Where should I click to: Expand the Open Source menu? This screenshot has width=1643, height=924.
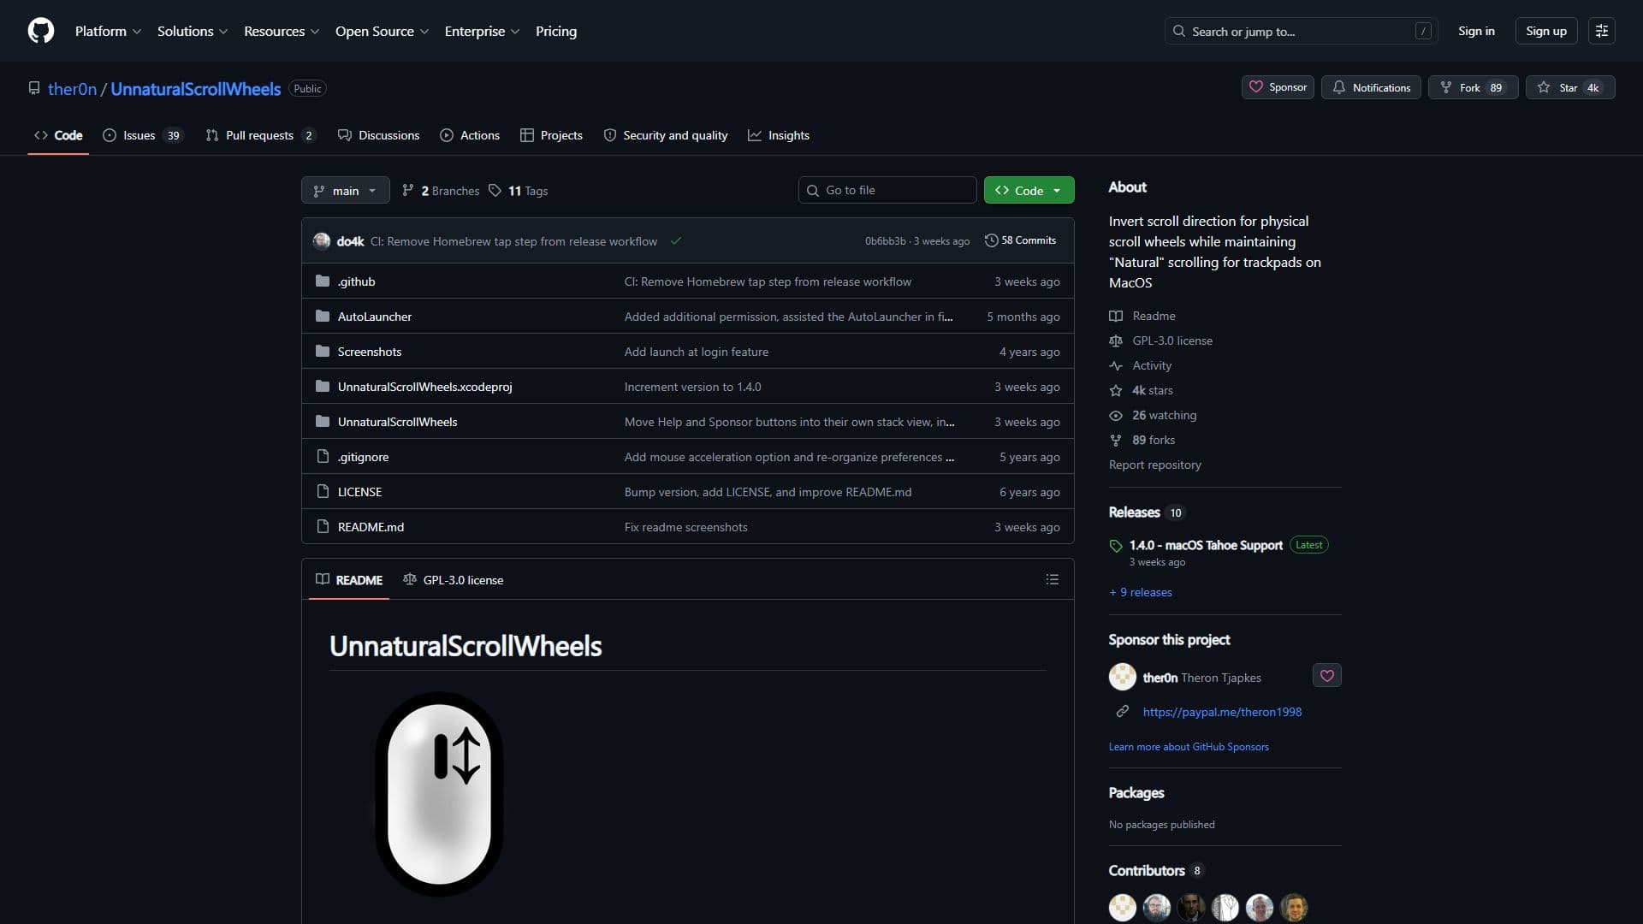pyautogui.click(x=382, y=31)
